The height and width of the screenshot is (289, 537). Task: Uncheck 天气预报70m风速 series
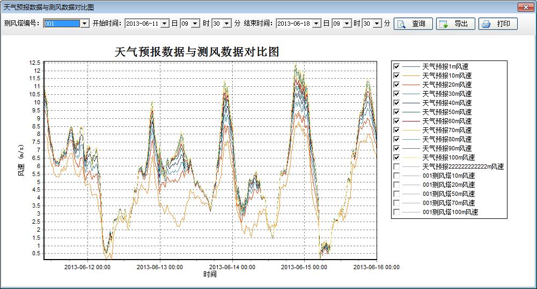(x=396, y=130)
